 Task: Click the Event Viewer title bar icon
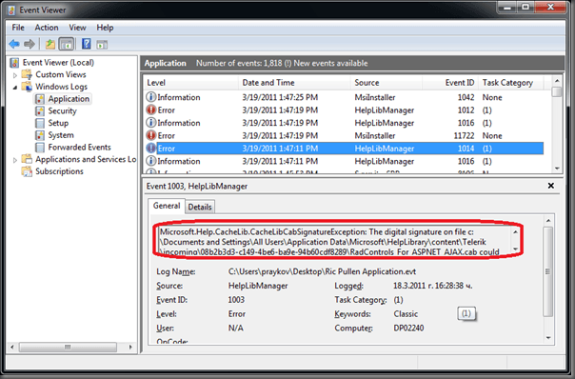(11, 10)
